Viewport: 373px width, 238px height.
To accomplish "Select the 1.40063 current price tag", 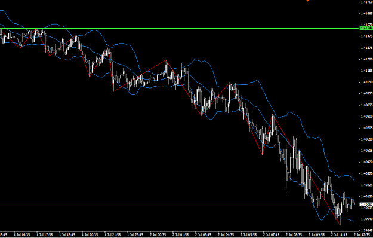I will [366, 205].
